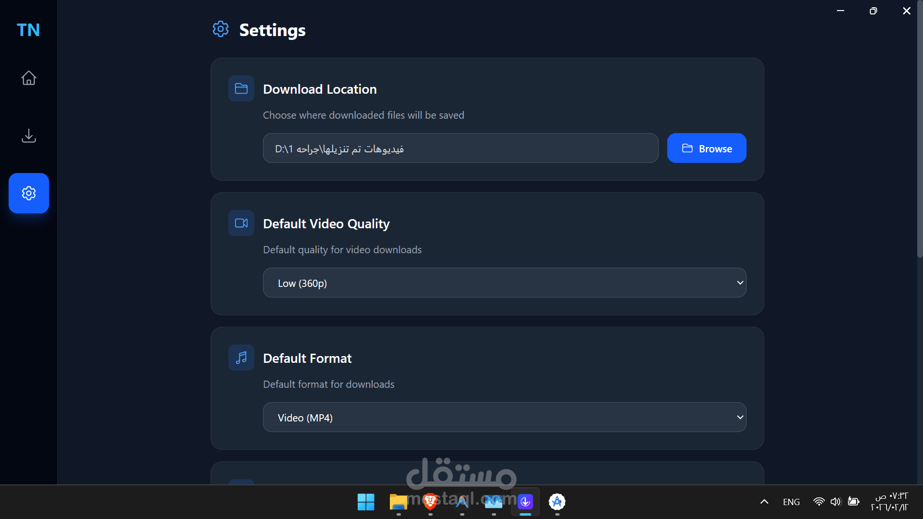Open the Downloads page in sidebar
The height and width of the screenshot is (519, 923).
pyautogui.click(x=29, y=136)
